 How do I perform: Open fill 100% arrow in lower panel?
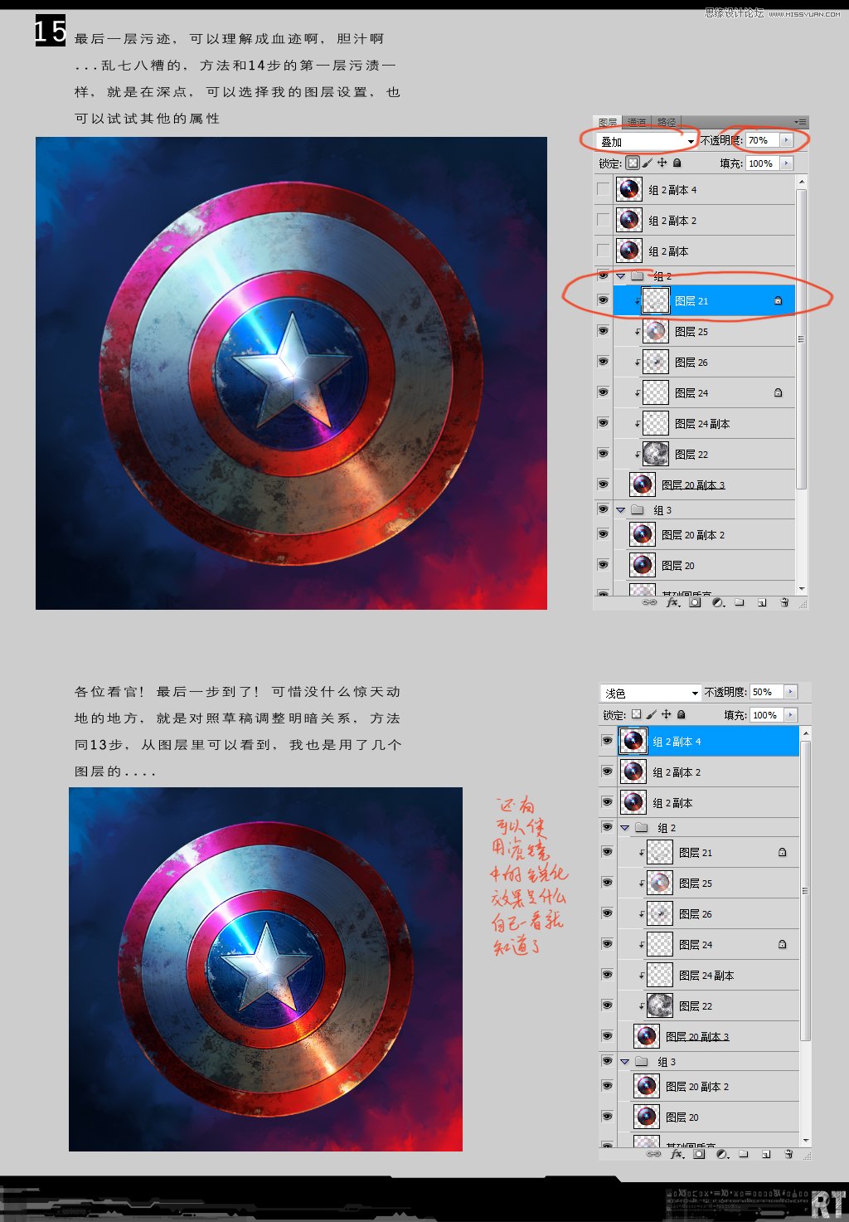pos(791,714)
